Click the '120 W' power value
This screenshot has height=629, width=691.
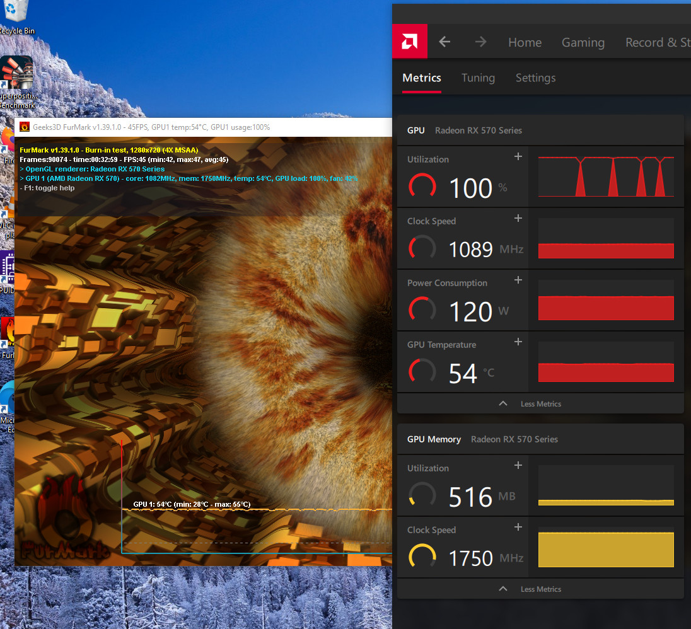click(479, 311)
